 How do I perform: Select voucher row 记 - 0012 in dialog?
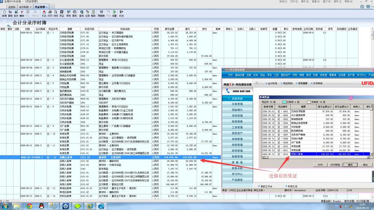click(x=316, y=154)
